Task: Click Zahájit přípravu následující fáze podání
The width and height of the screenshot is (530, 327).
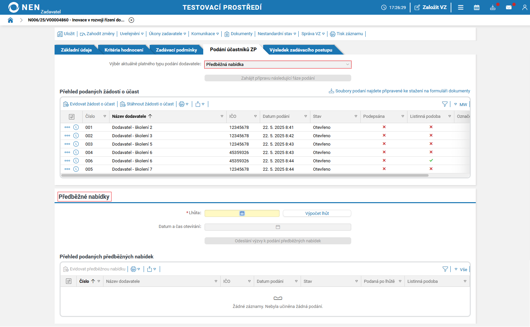Action: (x=278, y=78)
